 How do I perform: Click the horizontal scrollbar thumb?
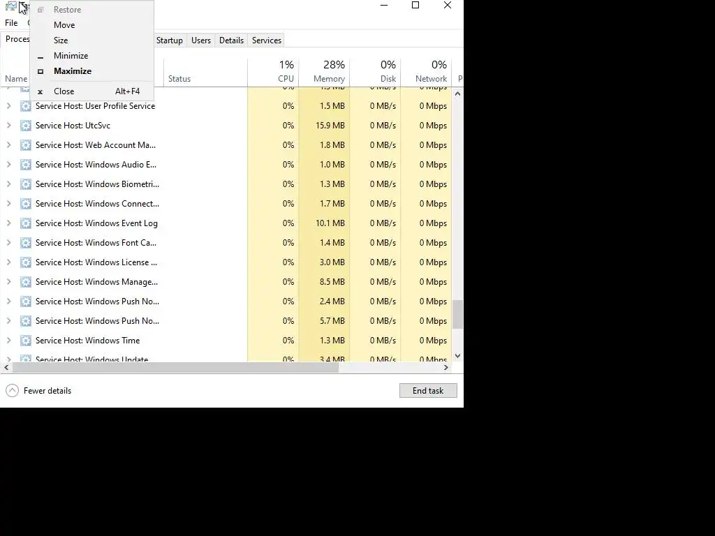[175, 367]
